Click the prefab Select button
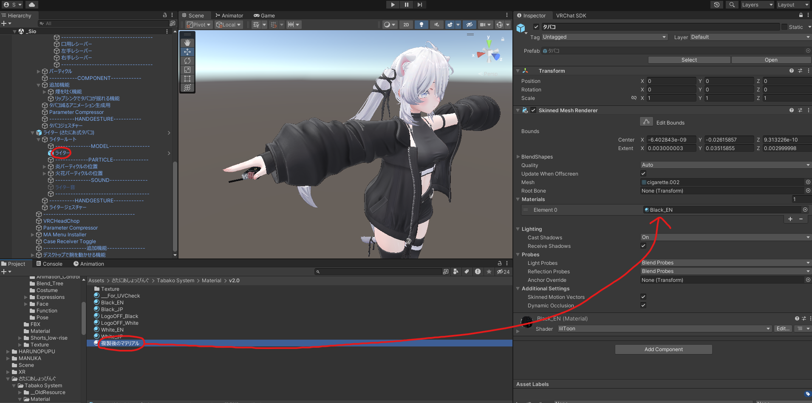The image size is (812, 403). tap(689, 60)
